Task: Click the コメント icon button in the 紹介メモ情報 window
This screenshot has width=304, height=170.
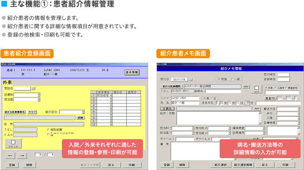Action: [257, 89]
